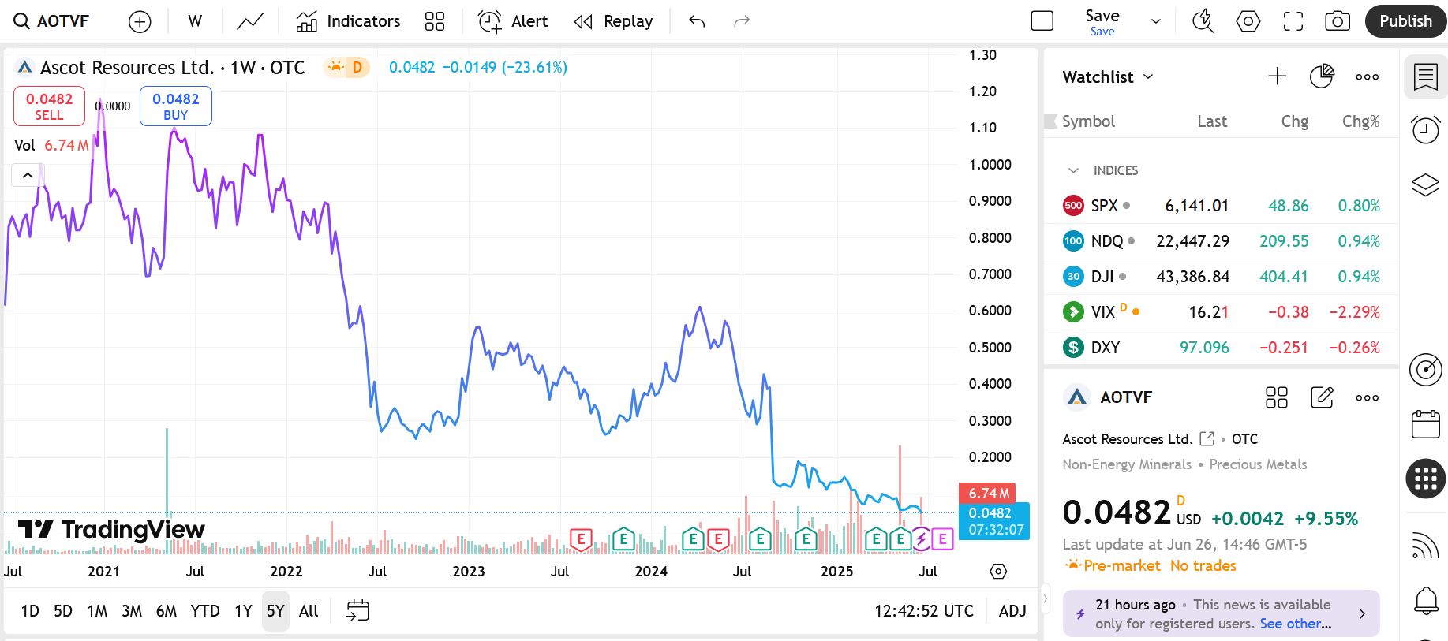Open watchlist advanced view pie icon
This screenshot has height=641, width=1448.
tap(1322, 76)
